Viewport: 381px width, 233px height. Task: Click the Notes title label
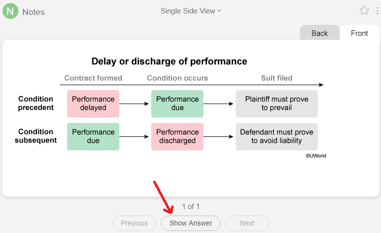tap(33, 12)
